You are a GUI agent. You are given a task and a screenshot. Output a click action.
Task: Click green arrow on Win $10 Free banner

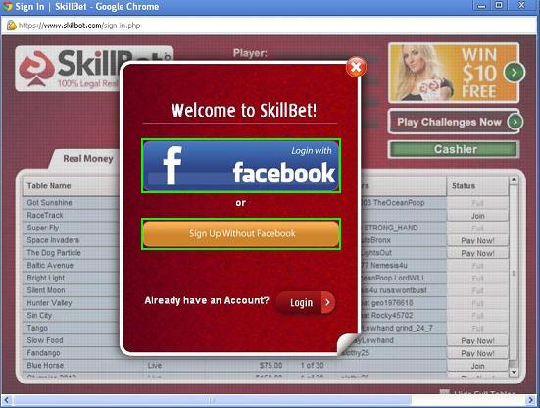tap(515, 72)
